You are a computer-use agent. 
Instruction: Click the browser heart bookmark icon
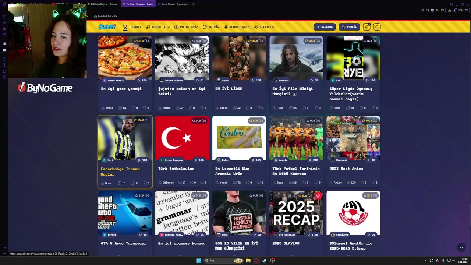click(x=442, y=10)
